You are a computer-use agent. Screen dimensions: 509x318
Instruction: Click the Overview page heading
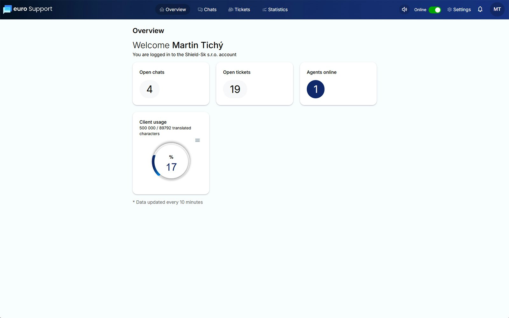(x=148, y=31)
